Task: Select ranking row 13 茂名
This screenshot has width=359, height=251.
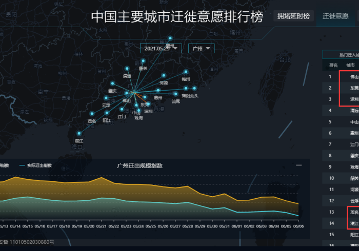Action: click(341, 212)
